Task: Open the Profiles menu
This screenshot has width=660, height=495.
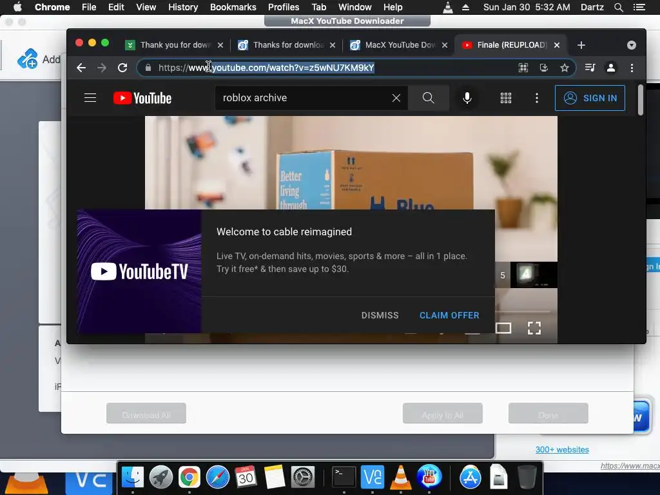Action: [x=284, y=7]
